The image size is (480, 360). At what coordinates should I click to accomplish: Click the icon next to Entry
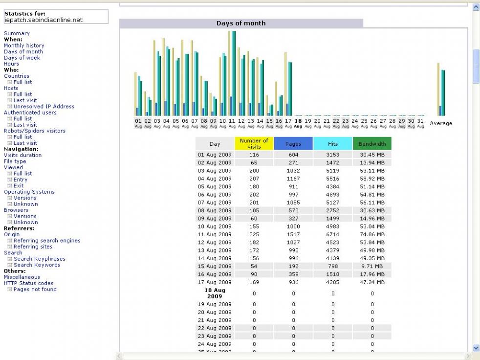point(10,180)
